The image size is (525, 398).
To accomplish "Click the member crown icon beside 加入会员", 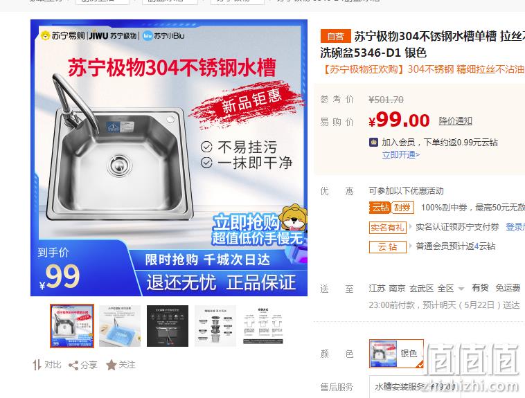I will click(x=373, y=143).
